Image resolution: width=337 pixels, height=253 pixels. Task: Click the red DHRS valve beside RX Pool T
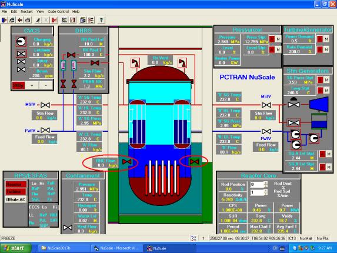(x=71, y=55)
